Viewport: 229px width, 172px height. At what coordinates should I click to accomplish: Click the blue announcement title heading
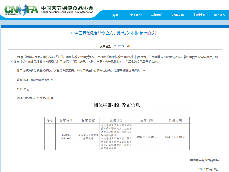[114, 33]
